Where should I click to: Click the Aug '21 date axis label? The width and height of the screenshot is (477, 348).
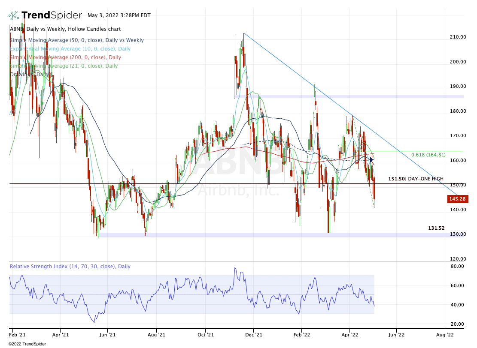tap(156, 335)
